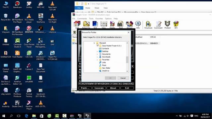This screenshot has height=119, width=212.
Task: Select the Foxit Reader desktop icon
Action: pos(18,54)
